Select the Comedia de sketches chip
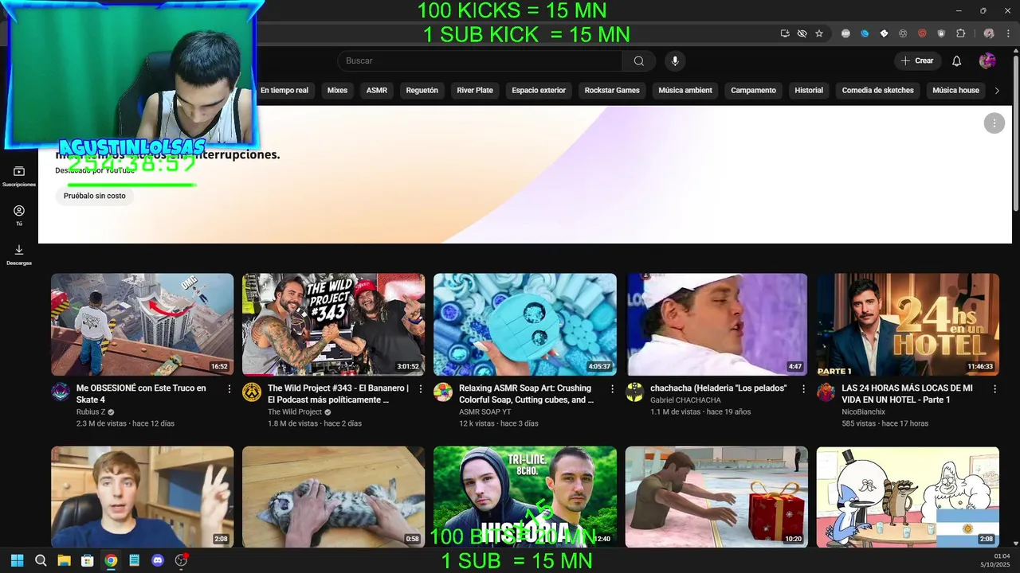 (x=878, y=91)
